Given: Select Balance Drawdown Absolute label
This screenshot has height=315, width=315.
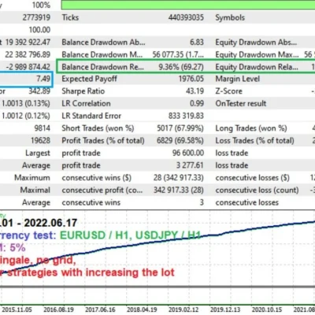Looking at the screenshot, I should tap(103, 43).
